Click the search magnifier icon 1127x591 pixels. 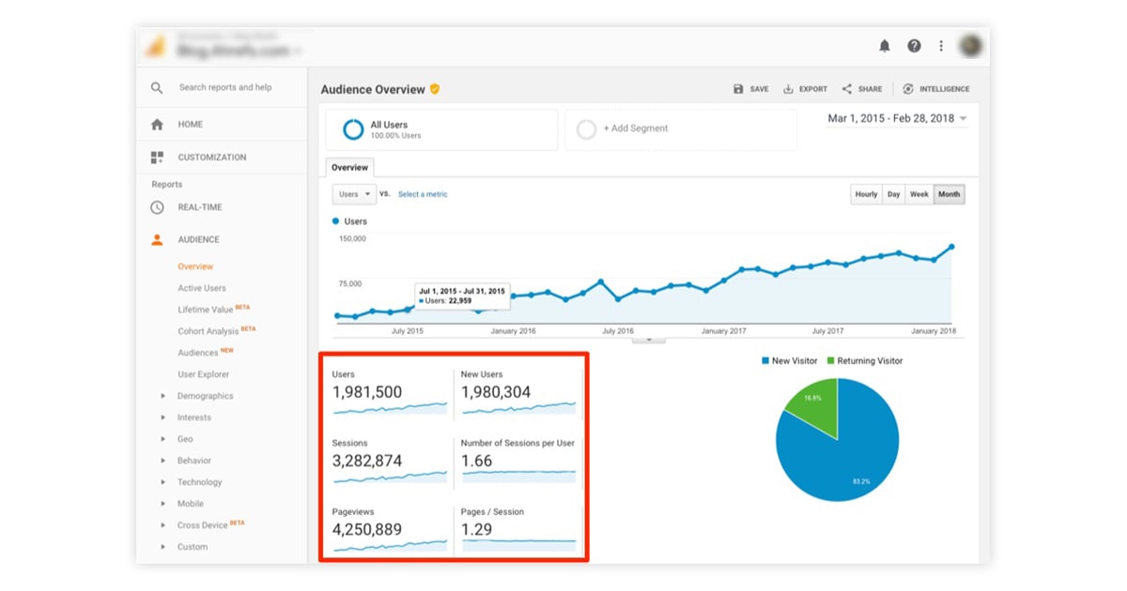coord(157,87)
